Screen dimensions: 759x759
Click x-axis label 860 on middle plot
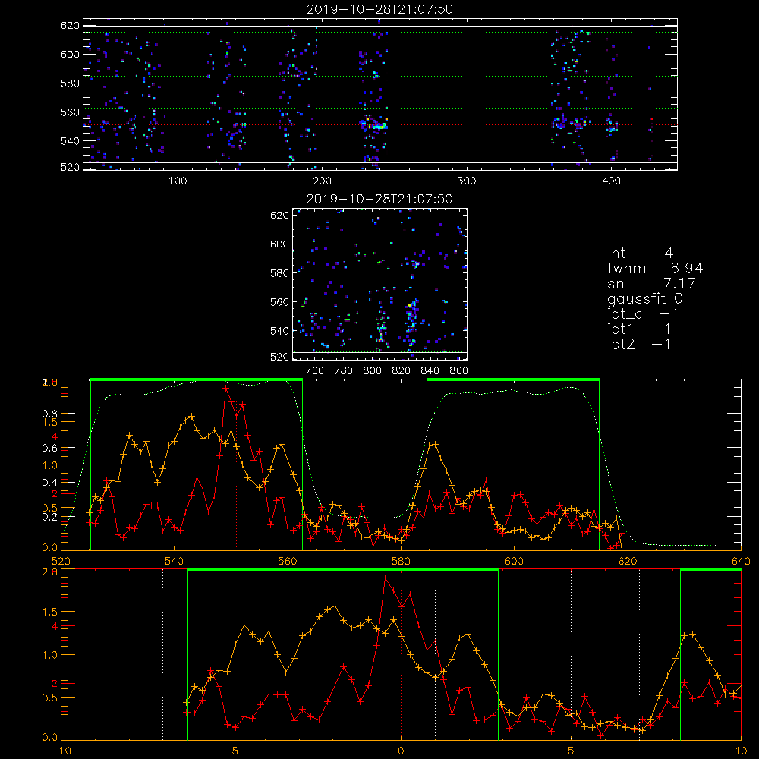458,371
